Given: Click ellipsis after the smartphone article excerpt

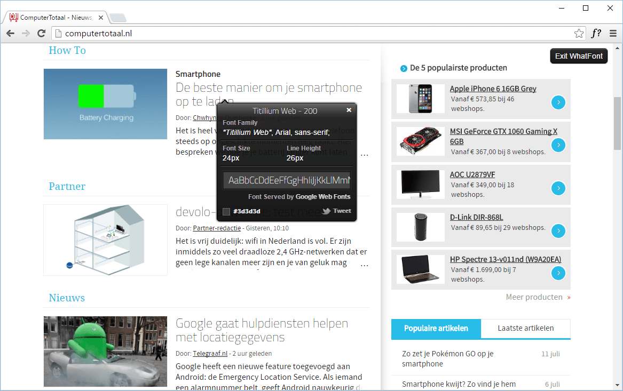Looking at the screenshot, I should pyautogui.click(x=364, y=154).
